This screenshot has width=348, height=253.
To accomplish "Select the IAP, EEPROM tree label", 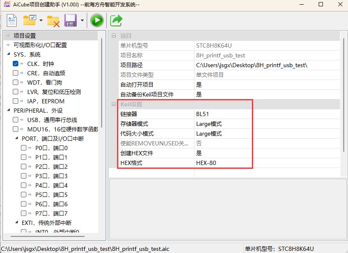I will coord(46,101).
